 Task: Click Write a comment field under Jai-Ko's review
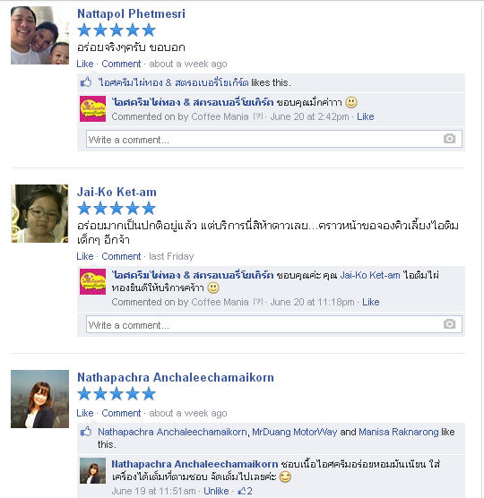point(274,324)
